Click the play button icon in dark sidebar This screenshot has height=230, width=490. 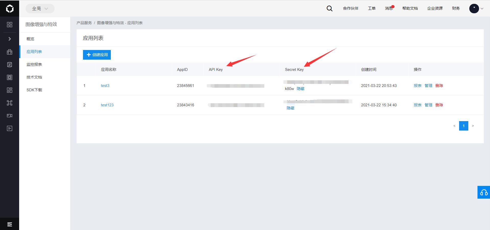point(9,128)
